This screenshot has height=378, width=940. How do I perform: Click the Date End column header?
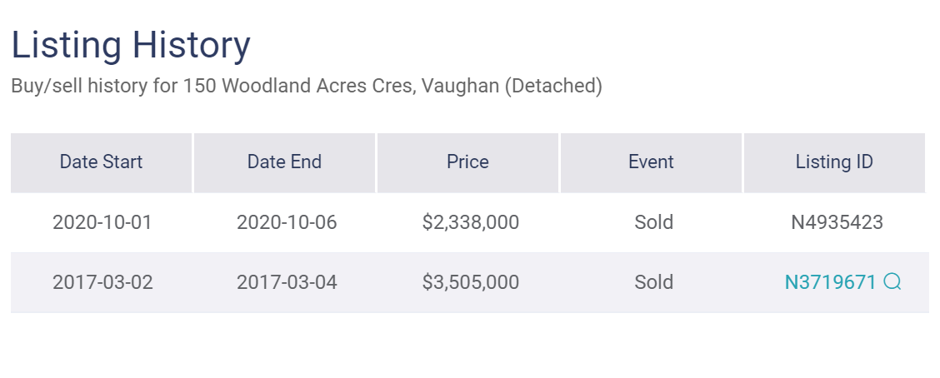click(285, 162)
